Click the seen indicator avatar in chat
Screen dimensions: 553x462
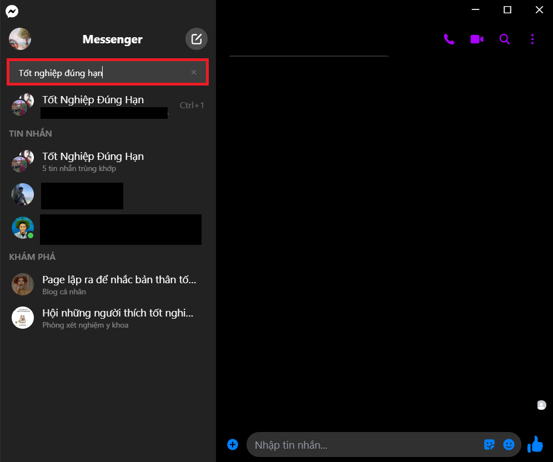click(x=541, y=405)
